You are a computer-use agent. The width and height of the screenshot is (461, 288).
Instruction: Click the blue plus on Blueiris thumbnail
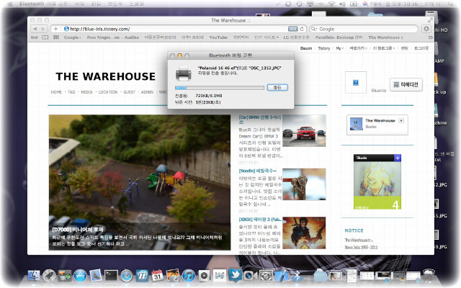397,158
